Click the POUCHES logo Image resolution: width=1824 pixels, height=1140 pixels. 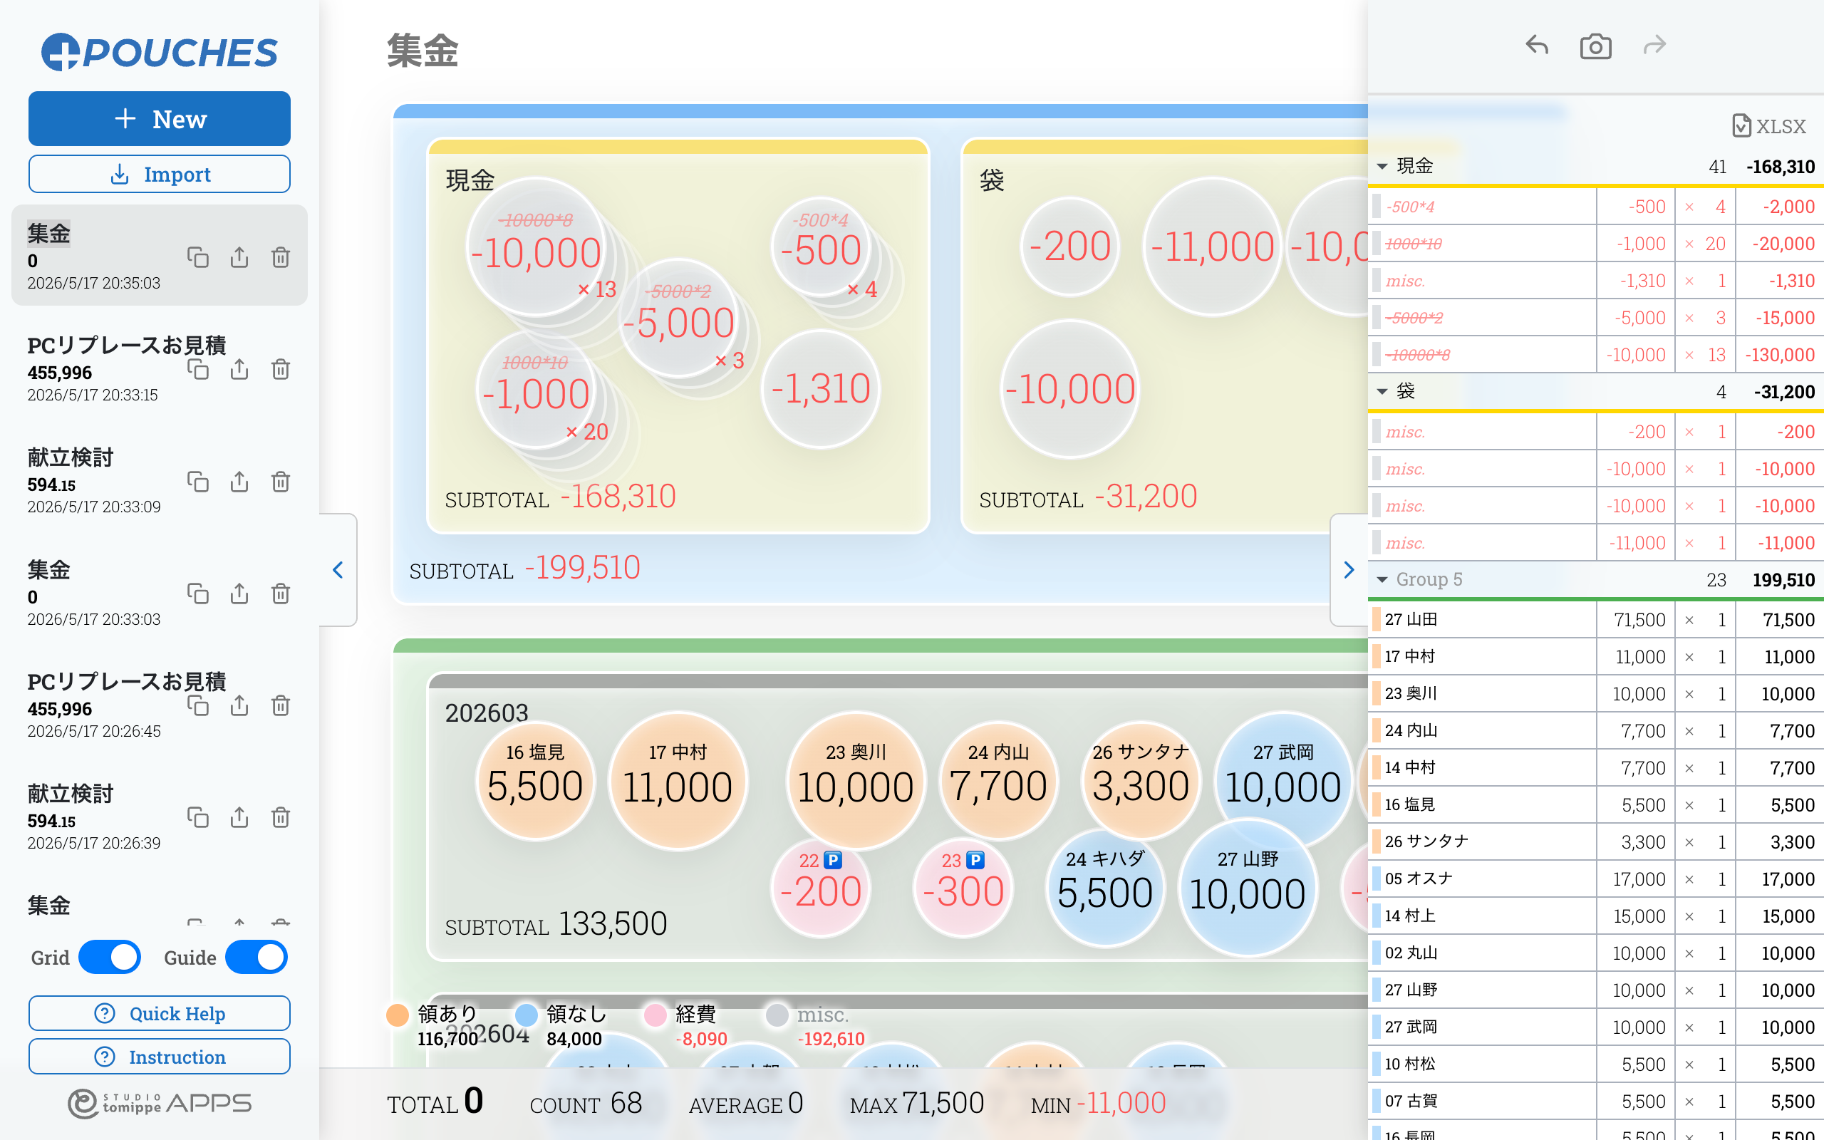click(x=159, y=52)
